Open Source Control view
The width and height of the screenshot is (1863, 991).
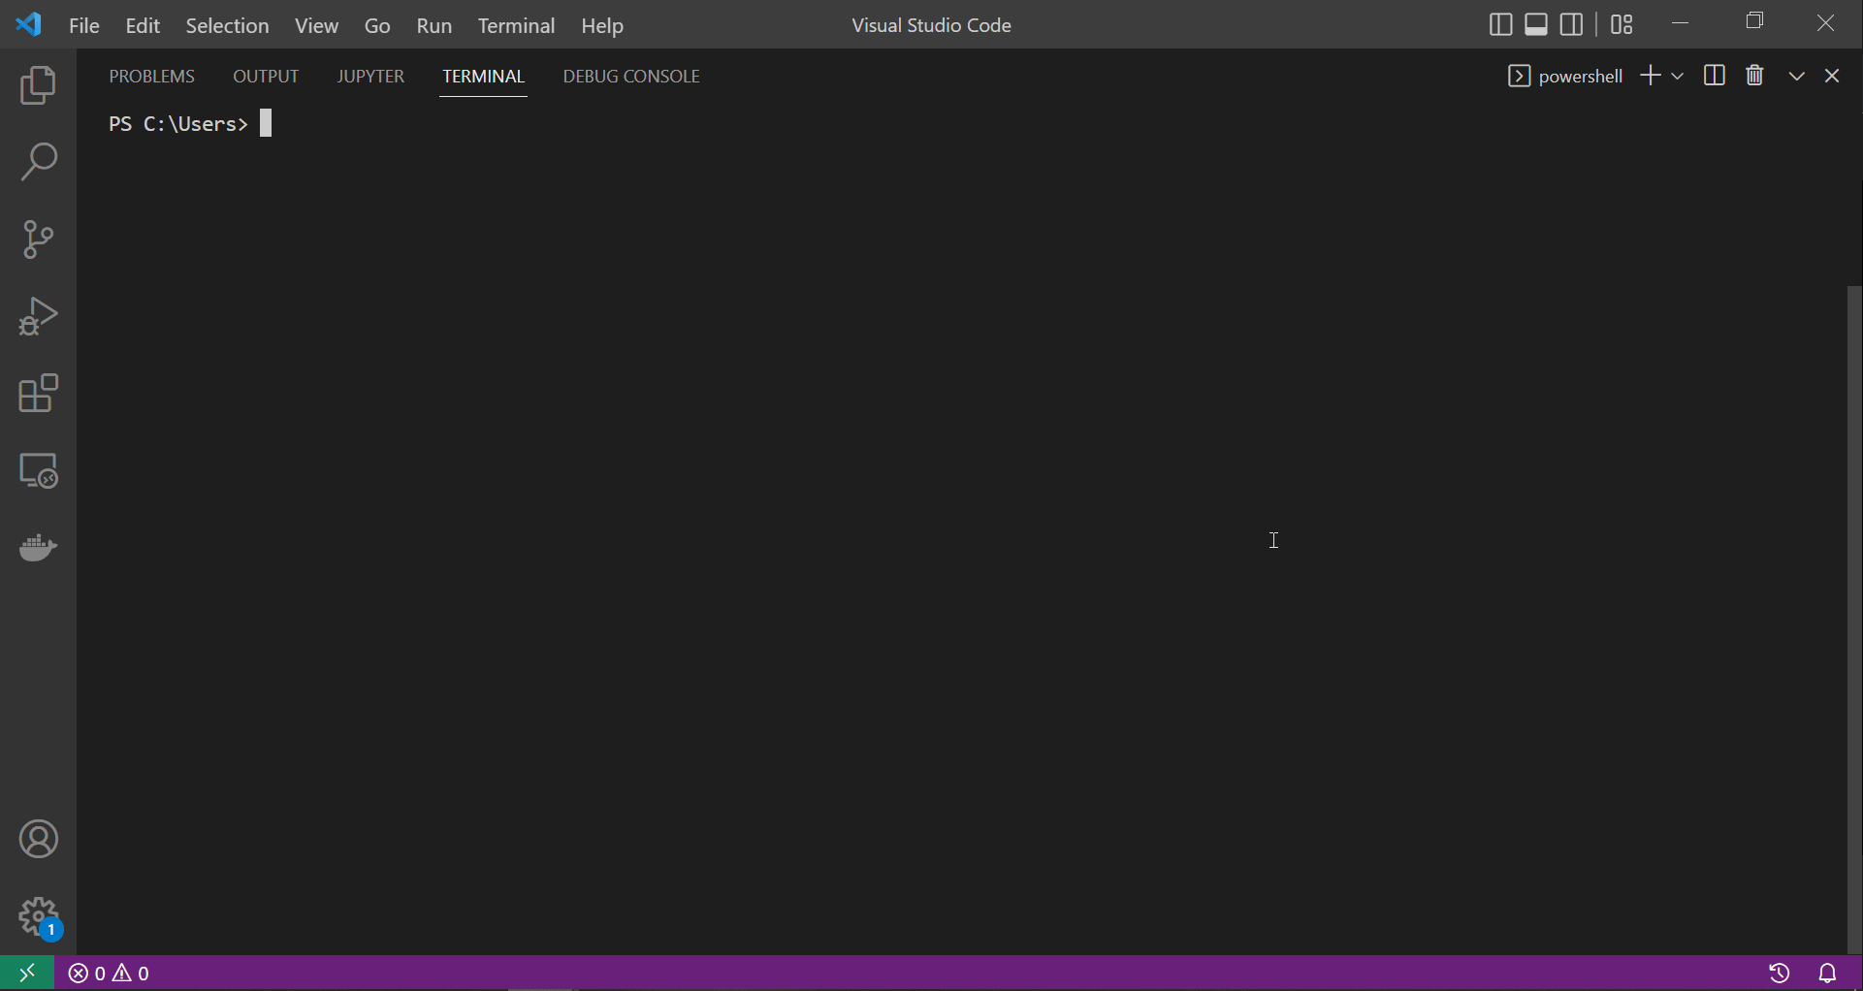coord(38,239)
